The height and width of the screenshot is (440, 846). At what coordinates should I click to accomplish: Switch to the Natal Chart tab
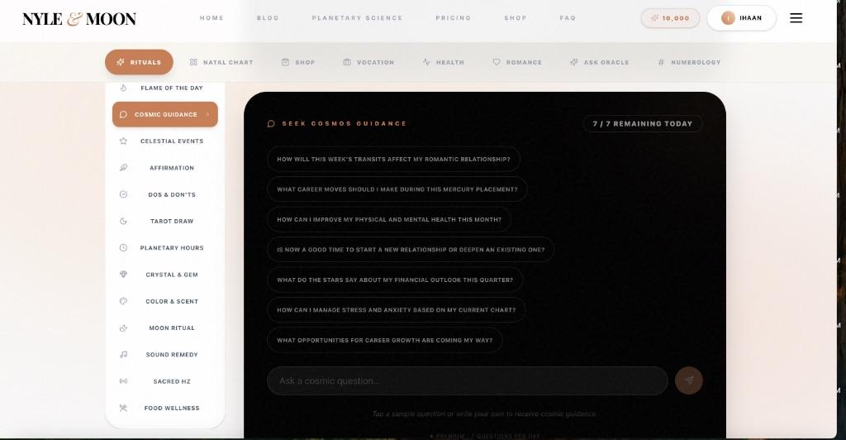coord(221,62)
